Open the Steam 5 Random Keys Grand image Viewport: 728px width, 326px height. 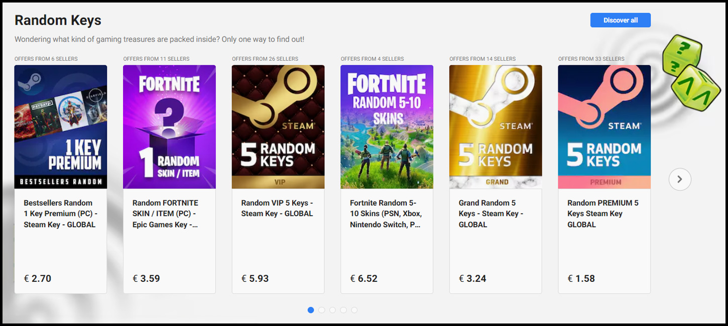coord(496,126)
